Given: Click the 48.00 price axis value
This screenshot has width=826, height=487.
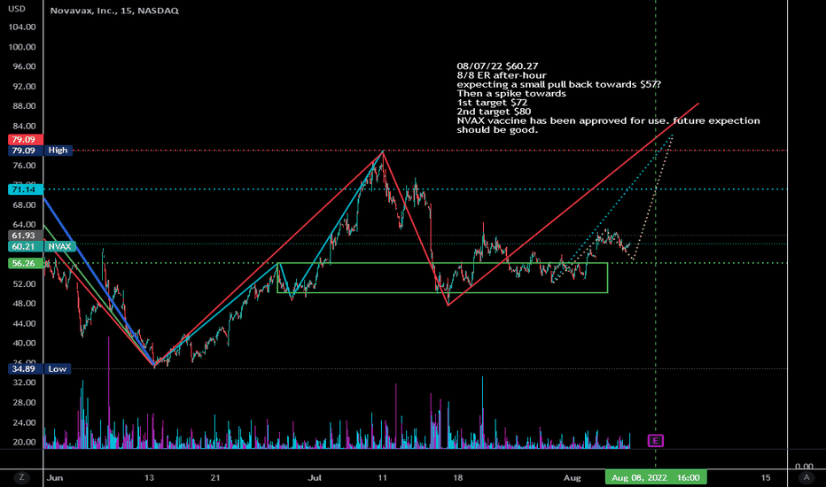Looking at the screenshot, I should coord(24,304).
